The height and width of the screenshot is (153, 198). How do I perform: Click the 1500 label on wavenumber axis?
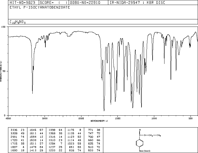click(118, 118)
